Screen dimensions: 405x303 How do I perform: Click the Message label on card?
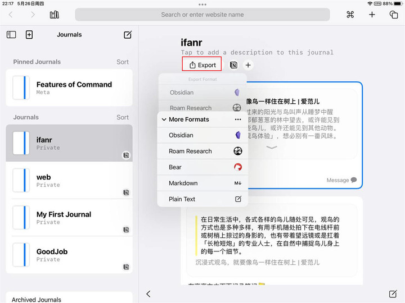click(337, 180)
